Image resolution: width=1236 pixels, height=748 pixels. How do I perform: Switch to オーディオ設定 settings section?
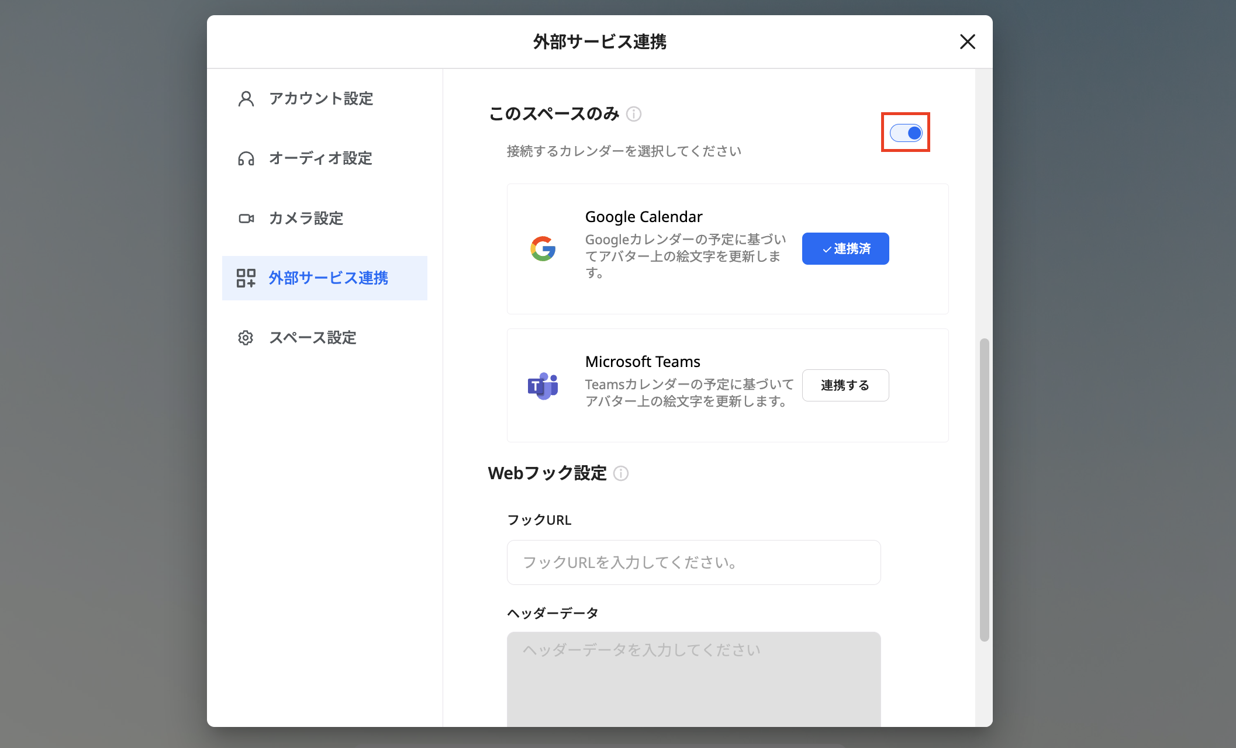(x=320, y=158)
